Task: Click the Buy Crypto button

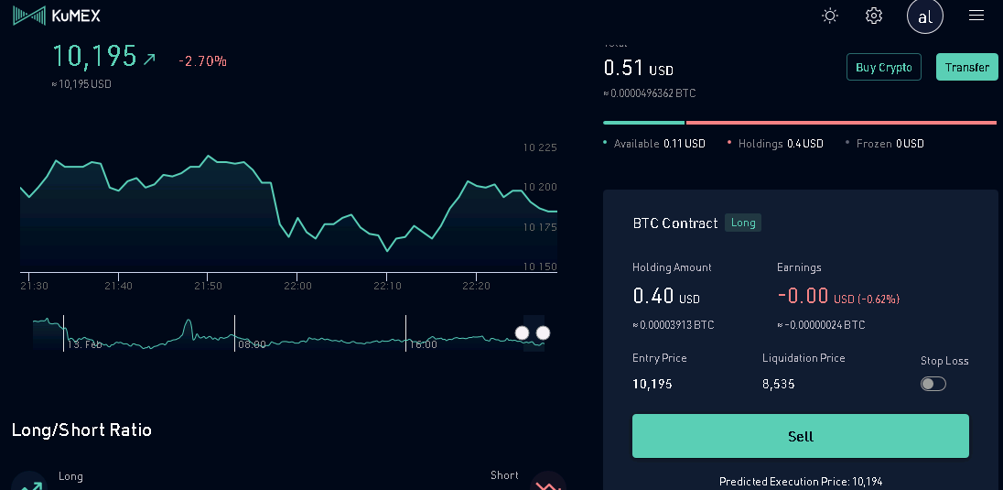Action: click(883, 67)
